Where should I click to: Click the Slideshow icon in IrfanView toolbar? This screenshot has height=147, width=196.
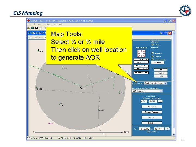33,28
